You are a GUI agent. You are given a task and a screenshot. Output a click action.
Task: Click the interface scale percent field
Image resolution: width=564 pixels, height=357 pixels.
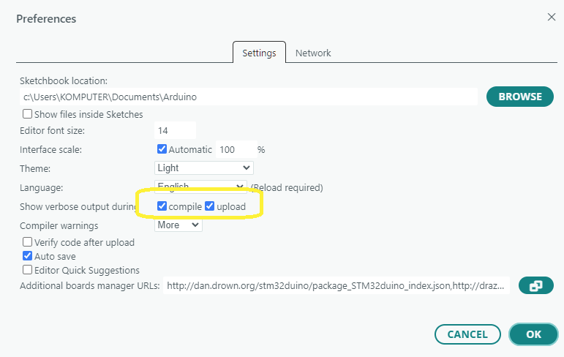(x=236, y=149)
